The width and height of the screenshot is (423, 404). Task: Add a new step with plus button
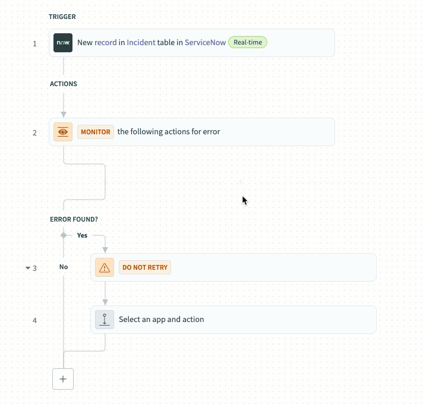(63, 378)
